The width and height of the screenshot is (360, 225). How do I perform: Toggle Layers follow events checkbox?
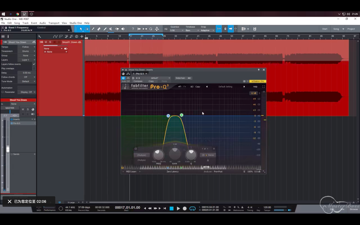[x=34, y=64]
